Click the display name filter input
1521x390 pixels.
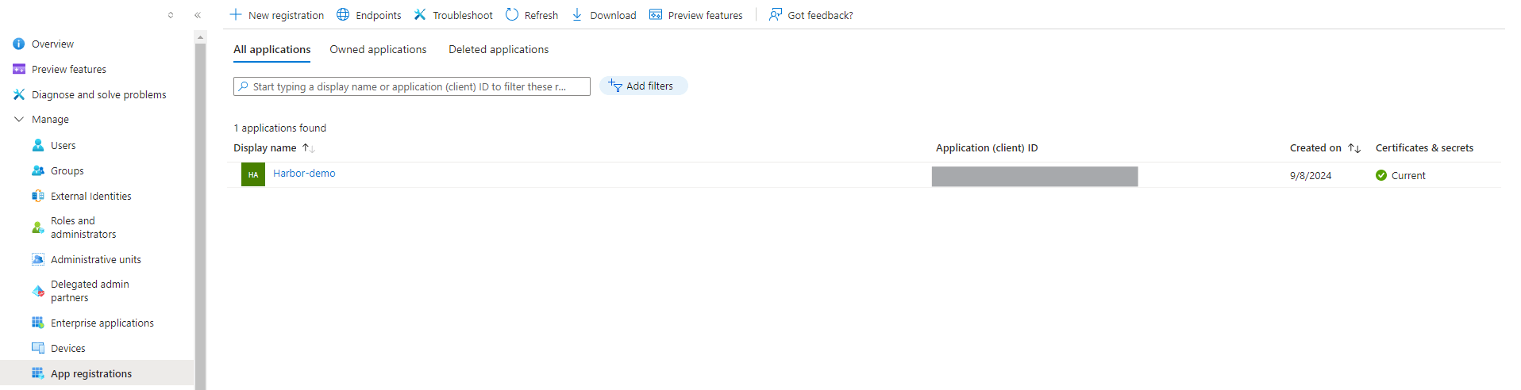point(412,86)
